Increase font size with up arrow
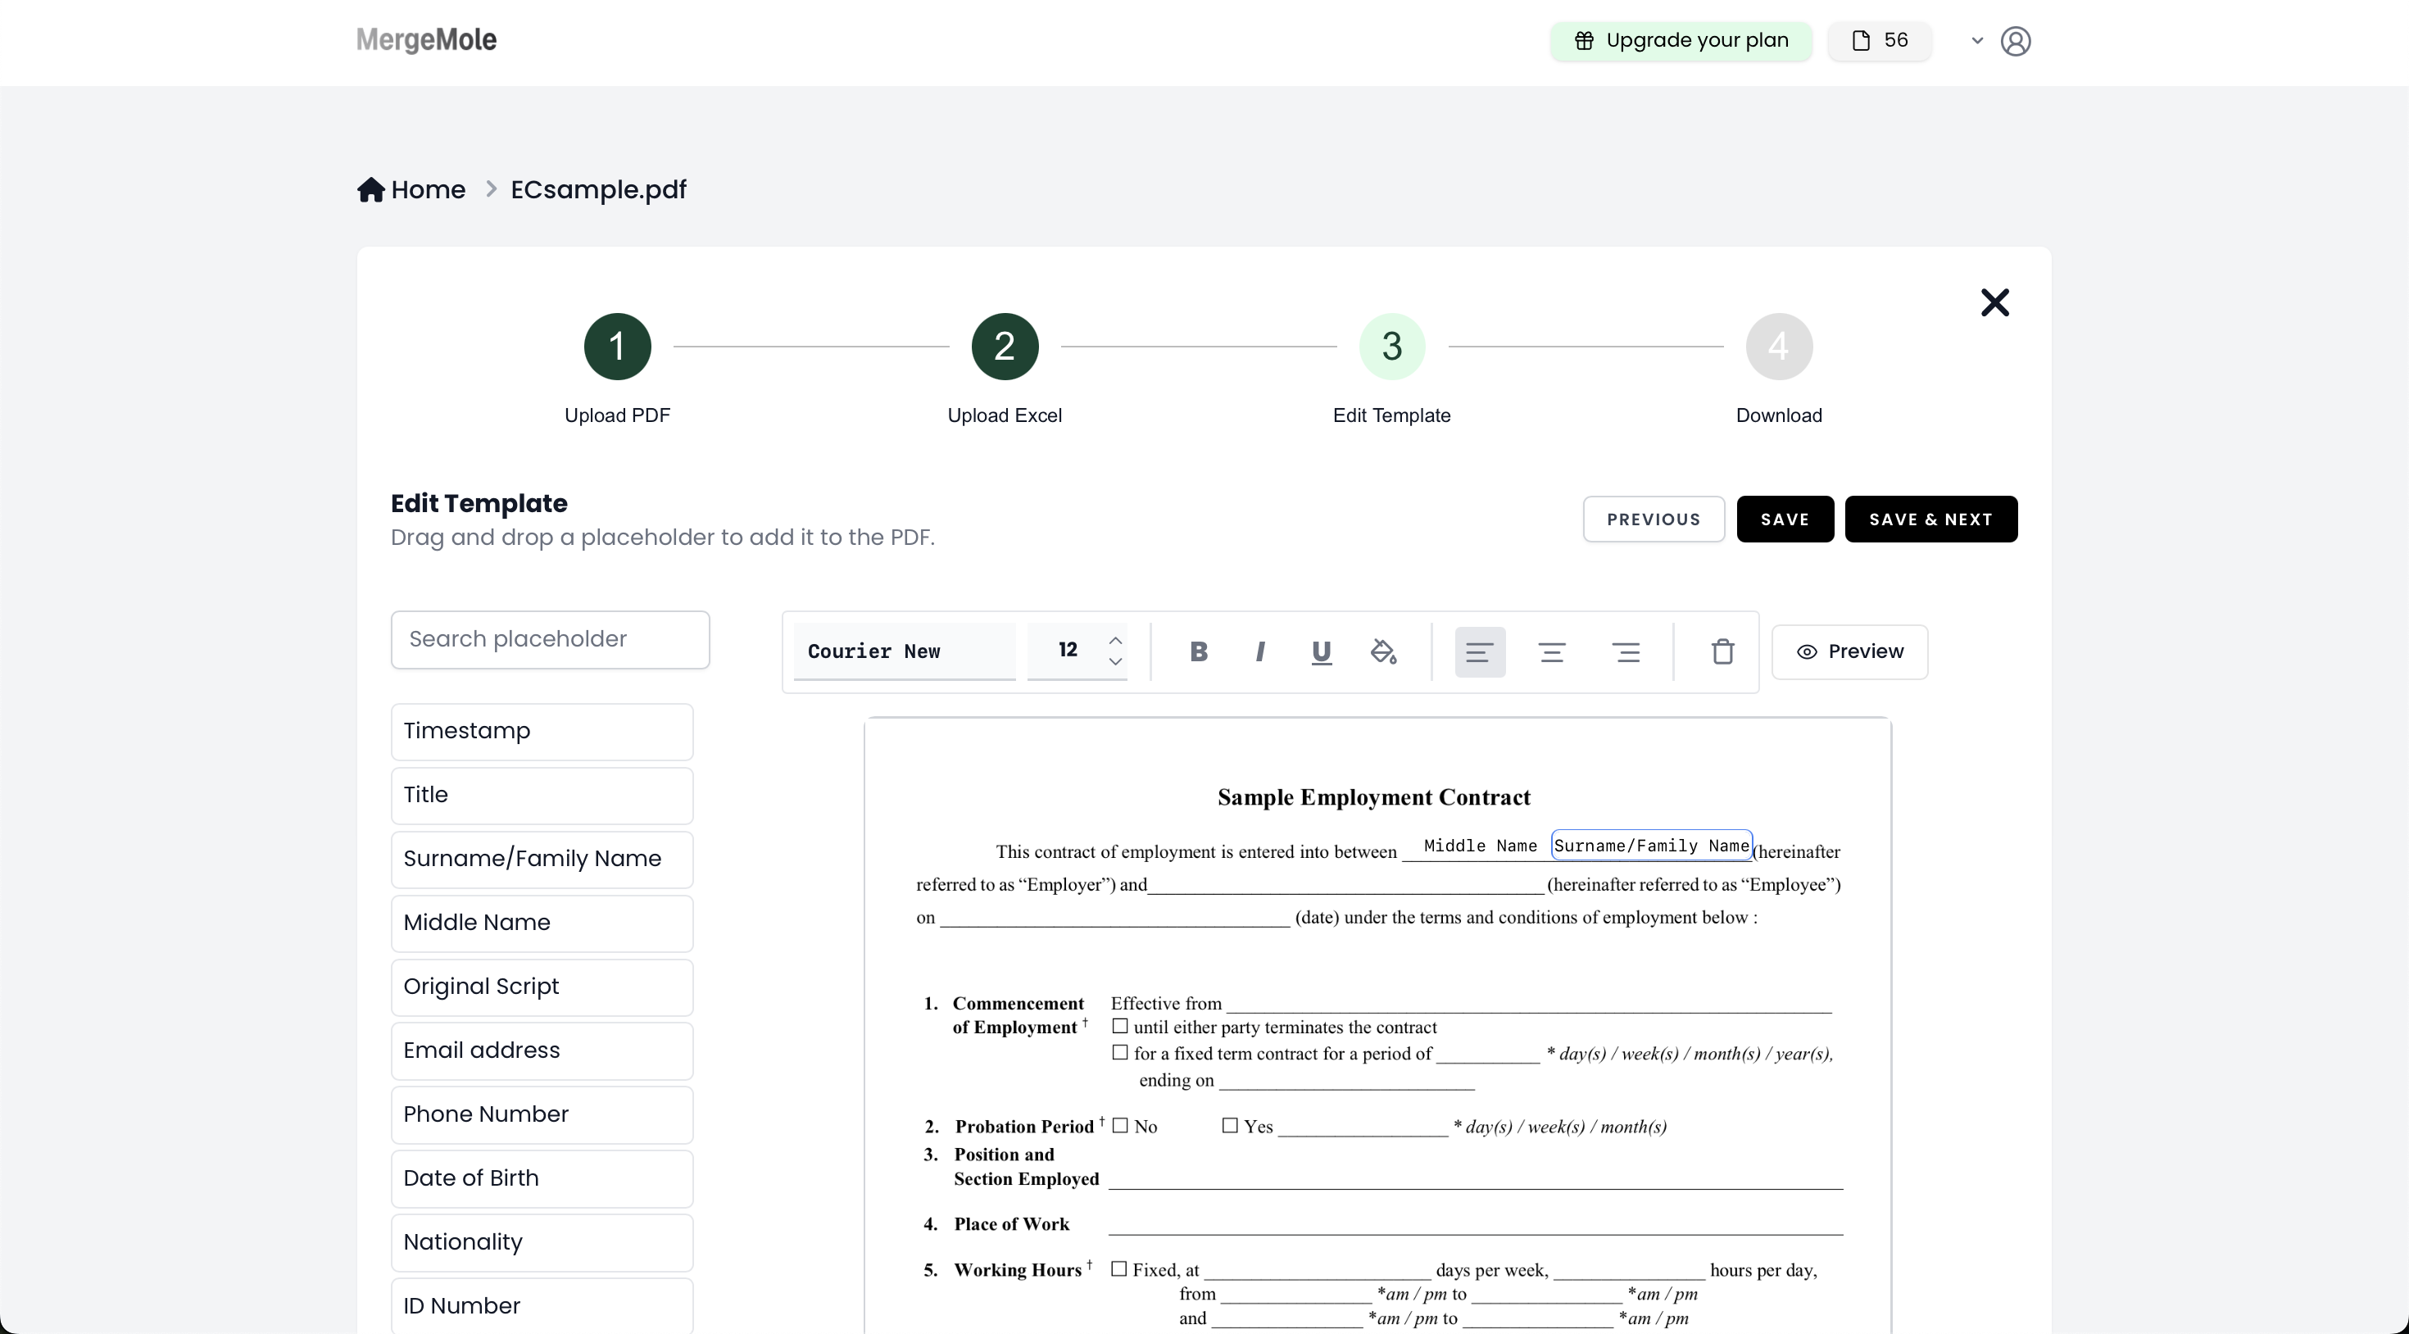Screen dimensions: 2409x1334 pyautogui.click(x=1114, y=641)
